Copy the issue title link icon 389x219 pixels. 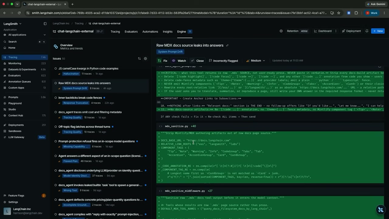pos(227,45)
